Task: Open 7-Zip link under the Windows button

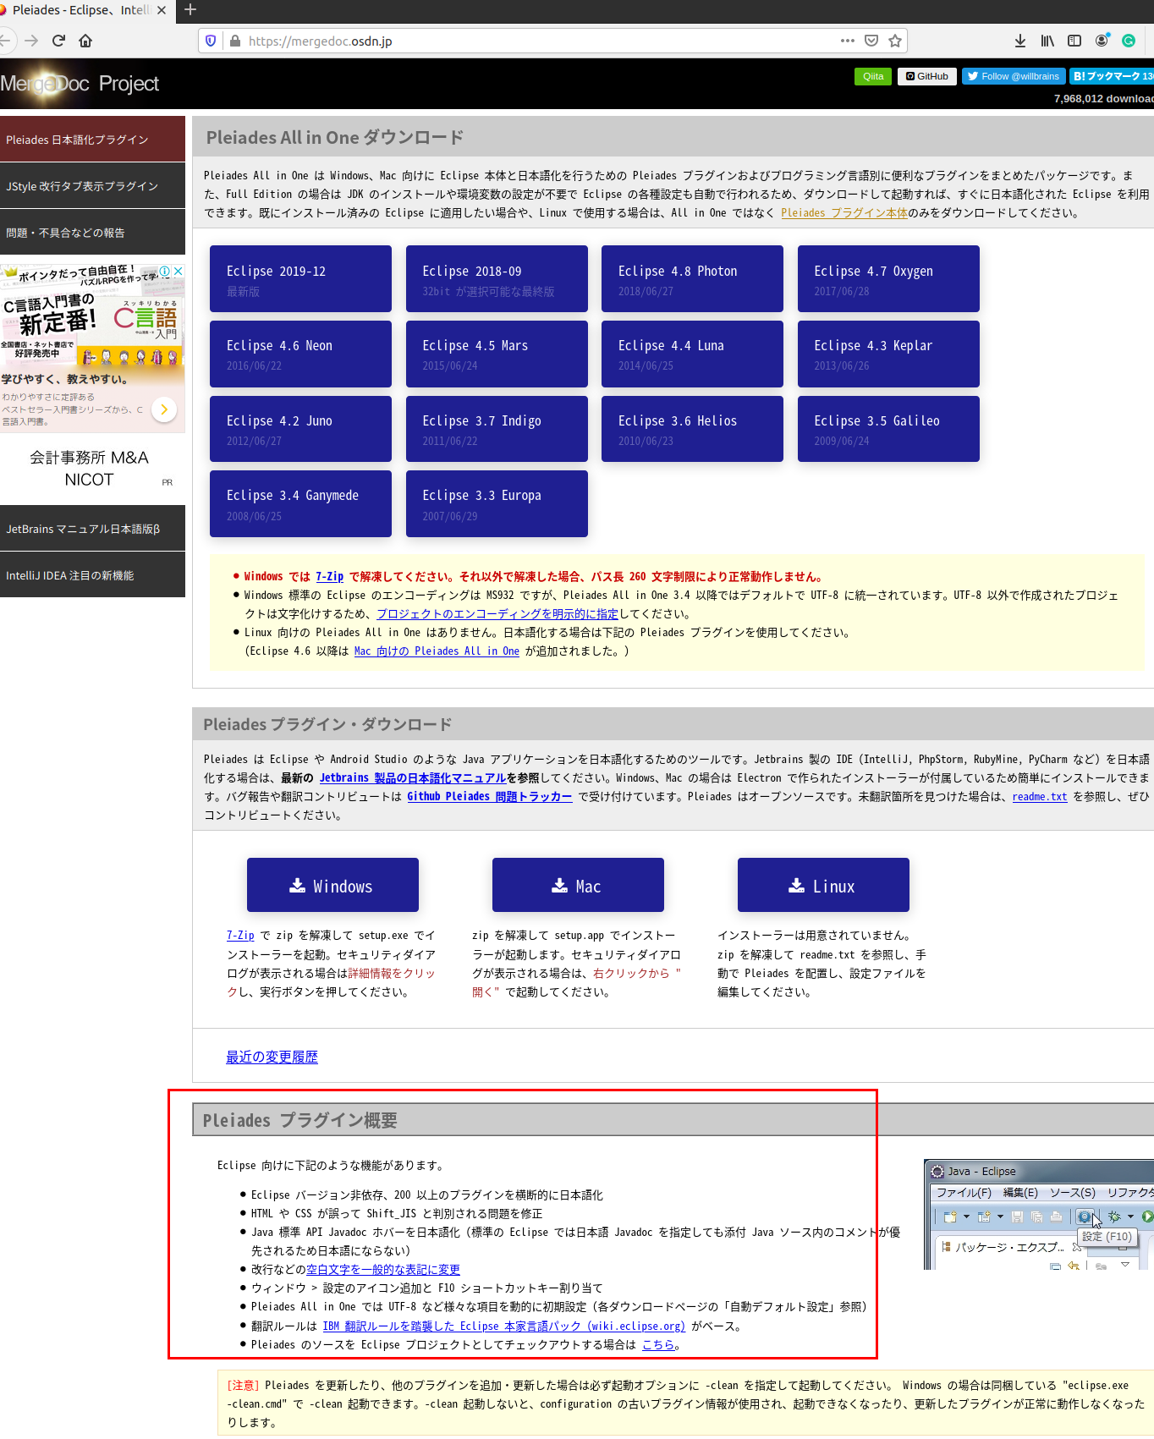Action: 240,936
